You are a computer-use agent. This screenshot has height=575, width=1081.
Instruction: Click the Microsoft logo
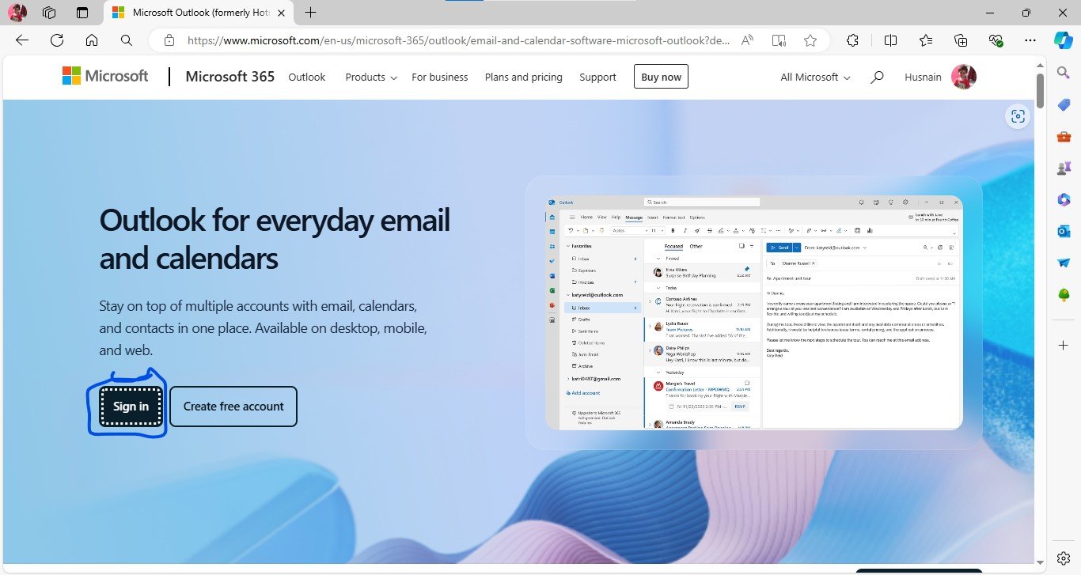click(105, 76)
